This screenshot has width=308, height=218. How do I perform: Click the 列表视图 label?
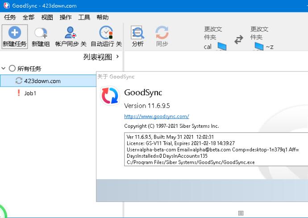98,57
